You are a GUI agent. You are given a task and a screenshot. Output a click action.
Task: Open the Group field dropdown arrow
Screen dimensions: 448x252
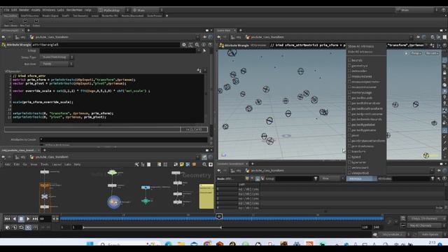(x=199, y=50)
